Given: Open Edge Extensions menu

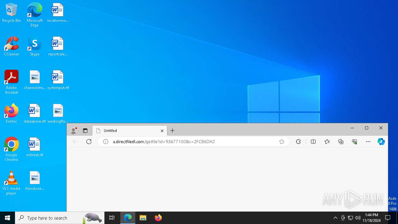Looking at the screenshot, I should coord(298,142).
